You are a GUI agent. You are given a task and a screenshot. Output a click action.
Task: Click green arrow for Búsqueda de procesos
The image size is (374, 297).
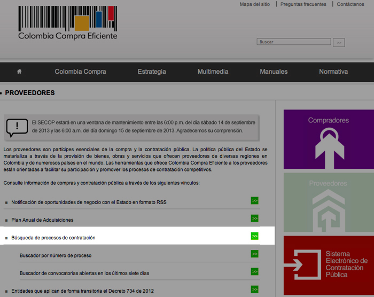(255, 236)
